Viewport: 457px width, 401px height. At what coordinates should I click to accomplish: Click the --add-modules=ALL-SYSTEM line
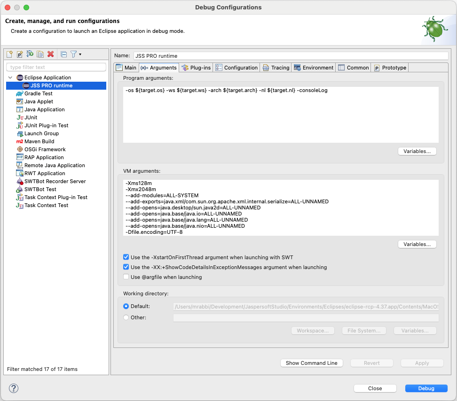pyautogui.click(x=162, y=195)
